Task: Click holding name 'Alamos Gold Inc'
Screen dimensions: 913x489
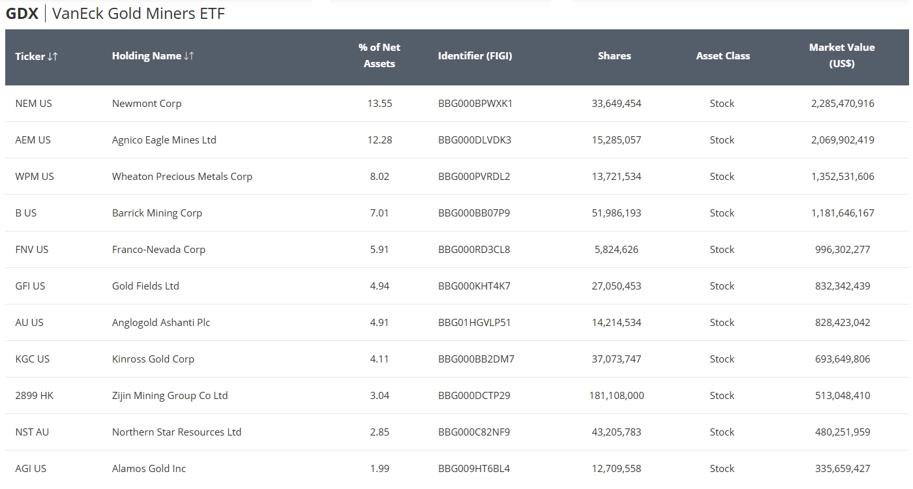Action: (x=149, y=469)
